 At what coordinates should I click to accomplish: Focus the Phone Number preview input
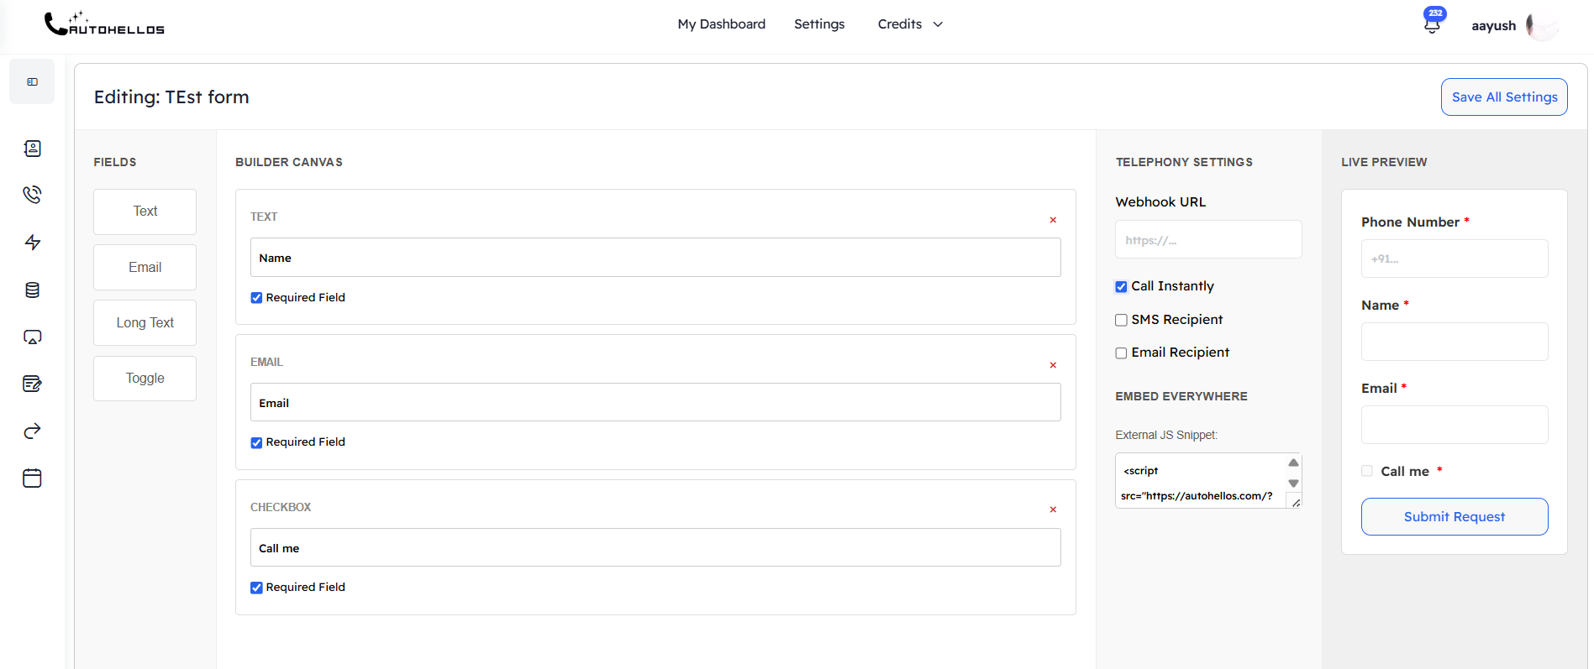tap(1455, 259)
